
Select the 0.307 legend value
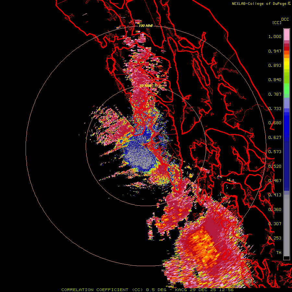(x=275, y=224)
